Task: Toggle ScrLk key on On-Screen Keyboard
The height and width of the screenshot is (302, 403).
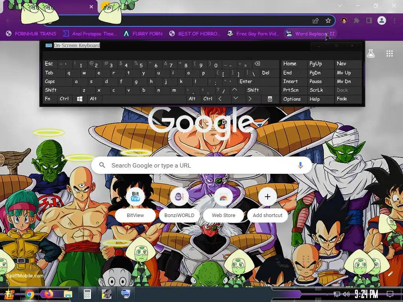Action: coord(321,90)
